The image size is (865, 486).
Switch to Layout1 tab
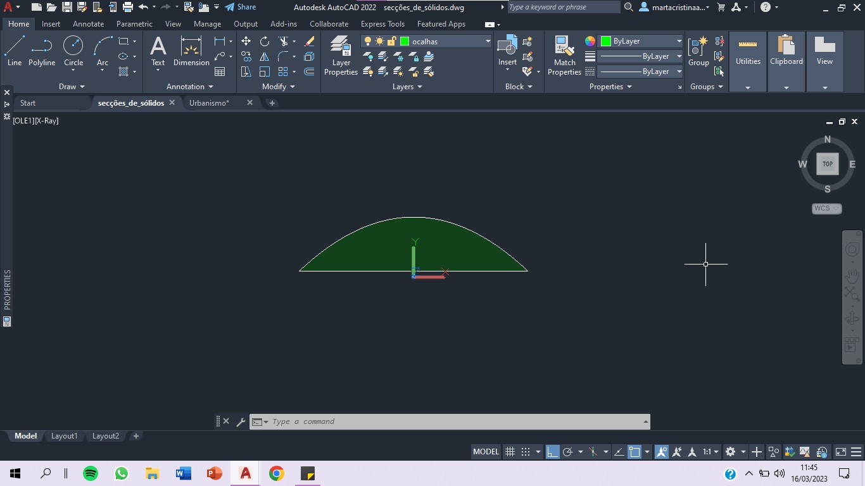point(64,436)
